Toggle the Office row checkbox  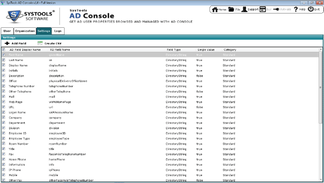4,81
